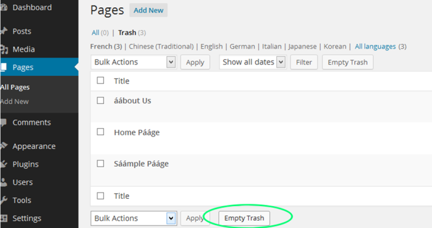Open Media library icon in sidebar
The height and width of the screenshot is (228, 432).
4,49
